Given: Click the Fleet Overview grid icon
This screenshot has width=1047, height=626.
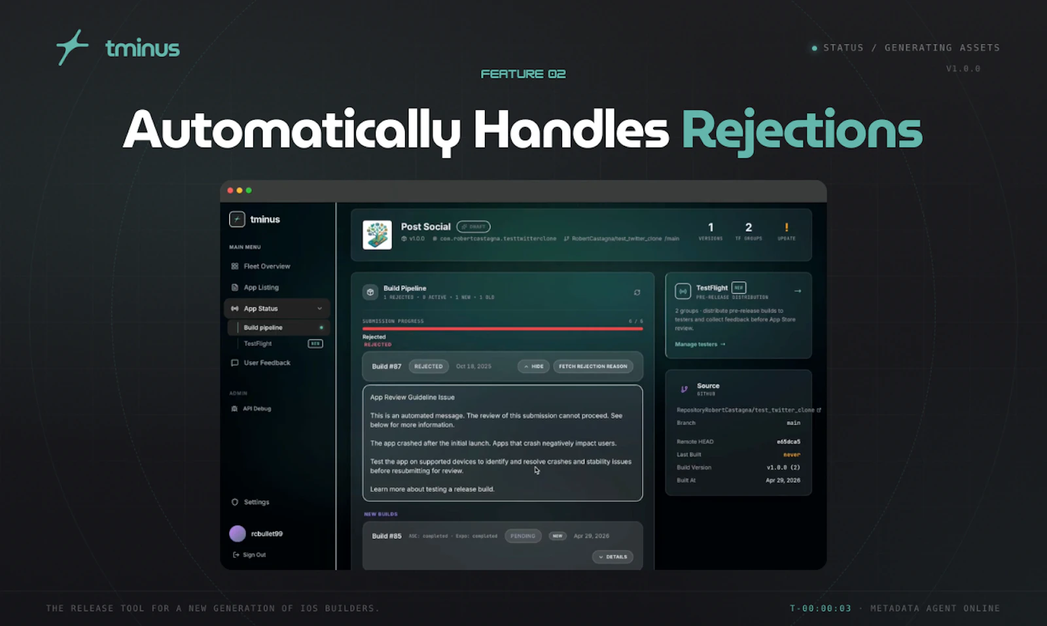Looking at the screenshot, I should click(x=235, y=266).
